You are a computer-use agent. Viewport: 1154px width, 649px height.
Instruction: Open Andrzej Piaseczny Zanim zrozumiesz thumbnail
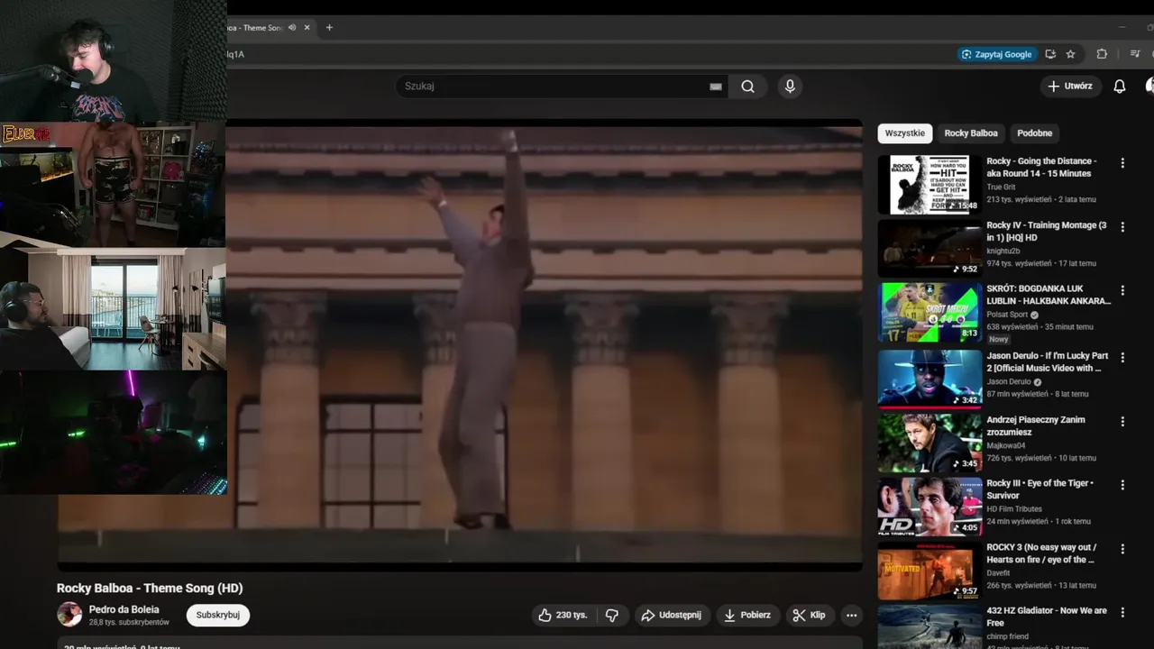(x=930, y=443)
